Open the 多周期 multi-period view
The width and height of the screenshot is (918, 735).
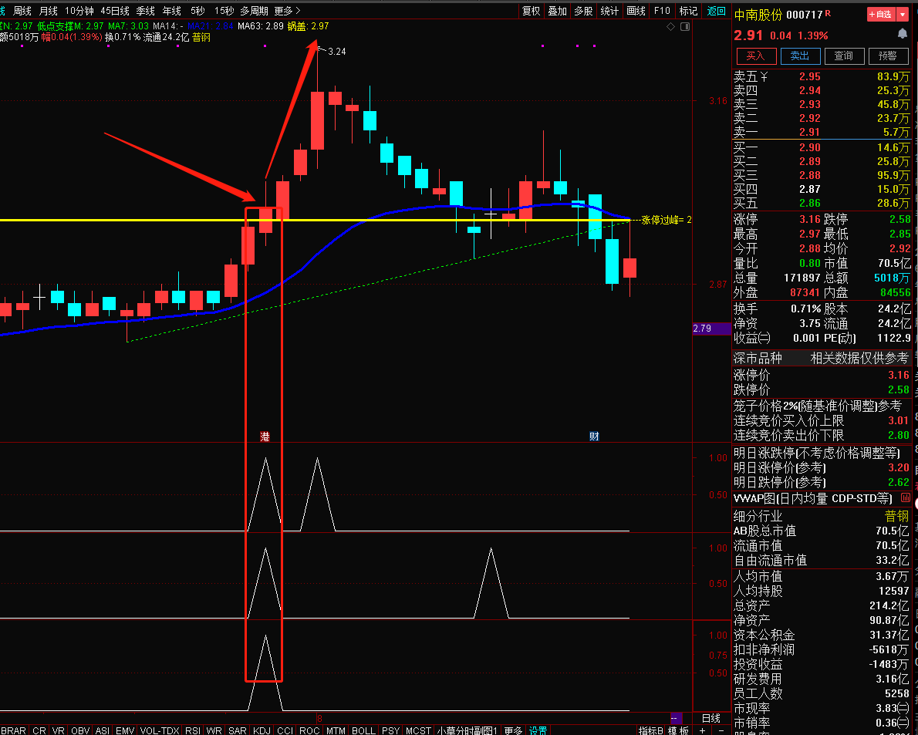[254, 11]
